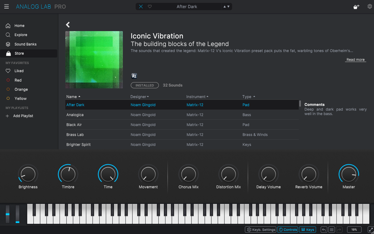The image size is (374, 234).
Task: Click Bass type in Analogica row
Action: pyautogui.click(x=247, y=115)
